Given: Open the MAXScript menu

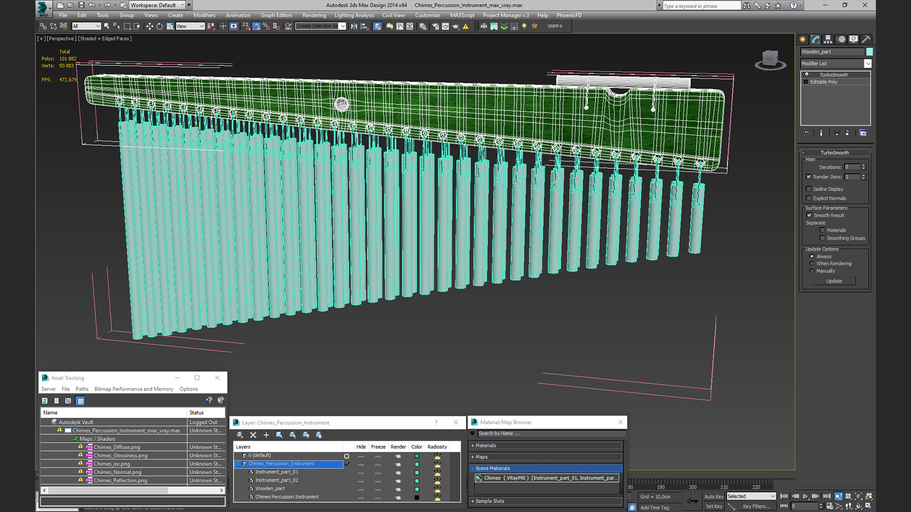Looking at the screenshot, I should click(x=462, y=15).
